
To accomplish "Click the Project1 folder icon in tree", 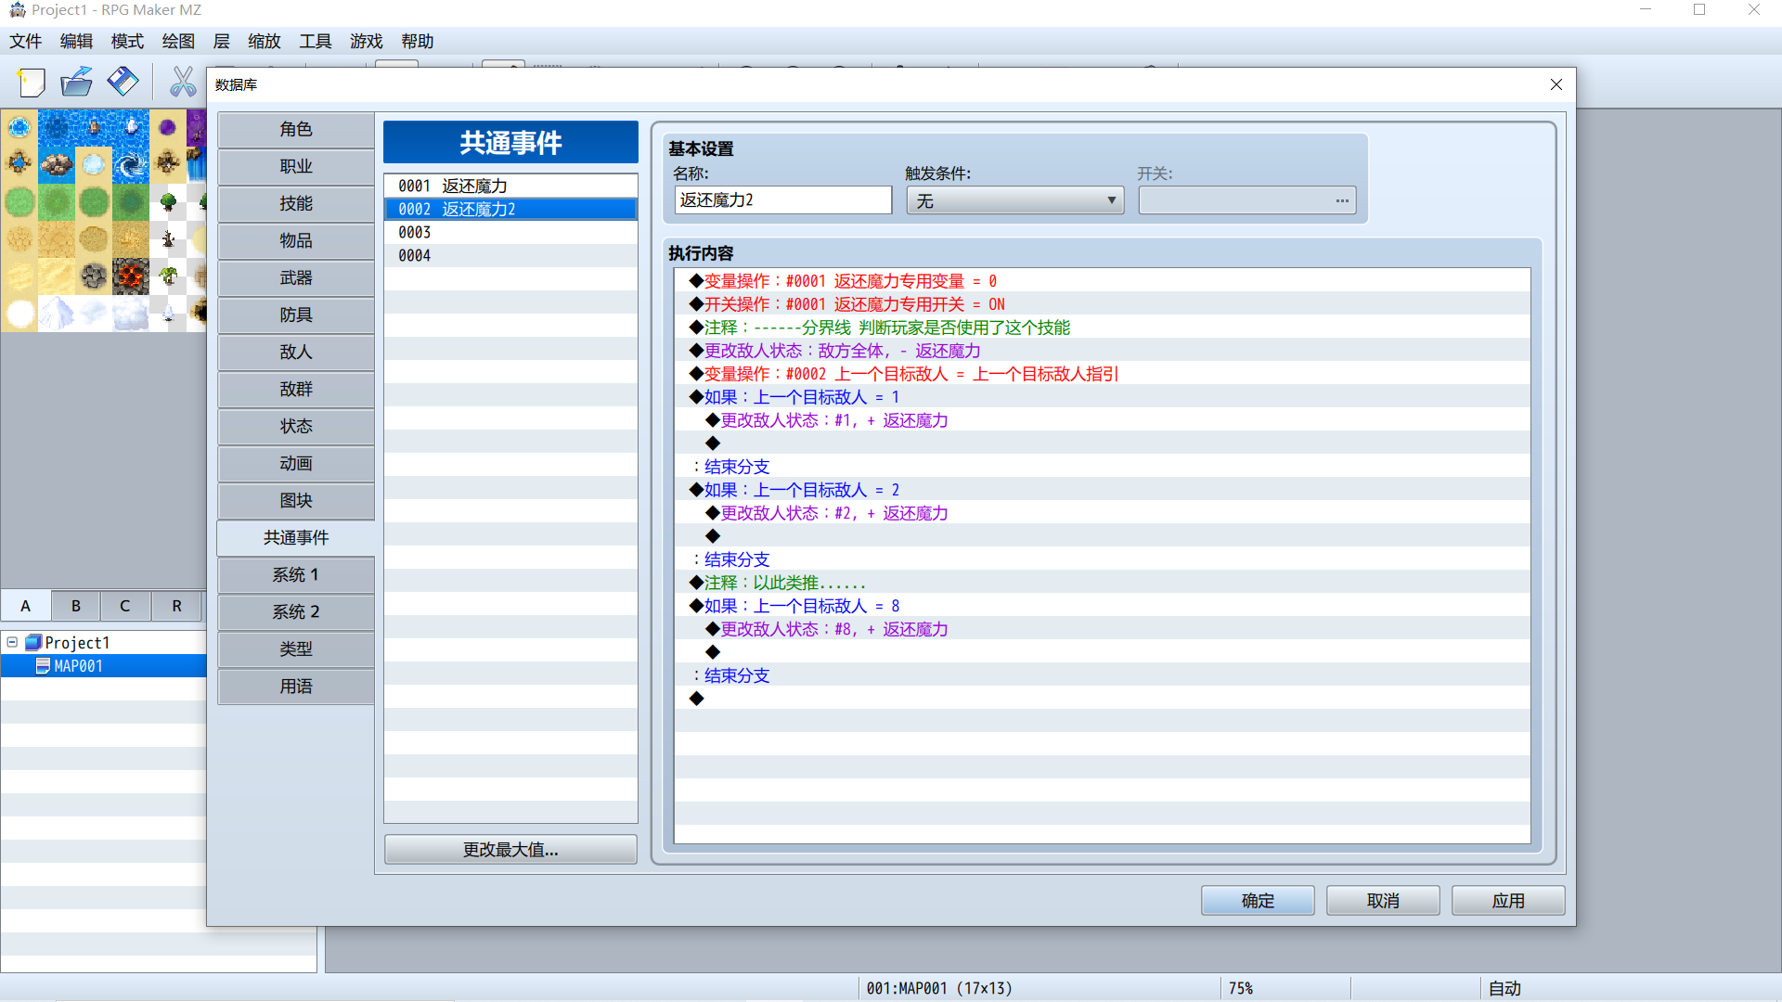I will 33,642.
